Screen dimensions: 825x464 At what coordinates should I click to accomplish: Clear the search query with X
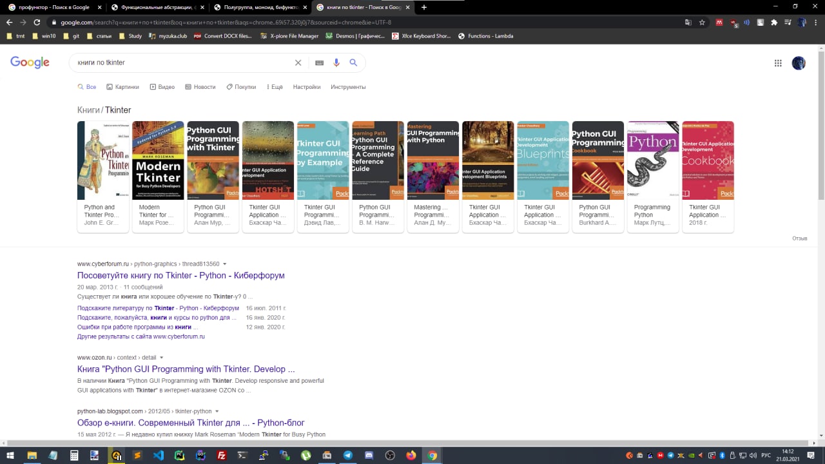298,63
